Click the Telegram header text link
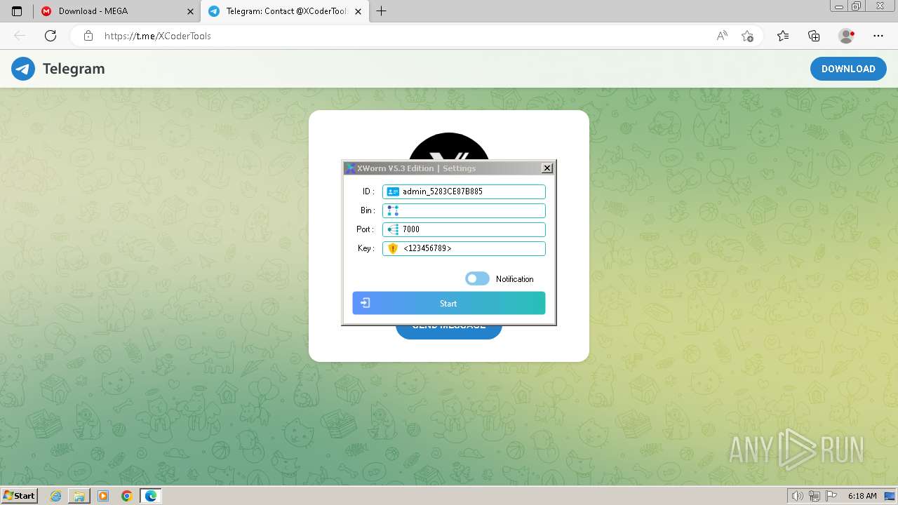This screenshot has height=505, width=898. pos(74,69)
